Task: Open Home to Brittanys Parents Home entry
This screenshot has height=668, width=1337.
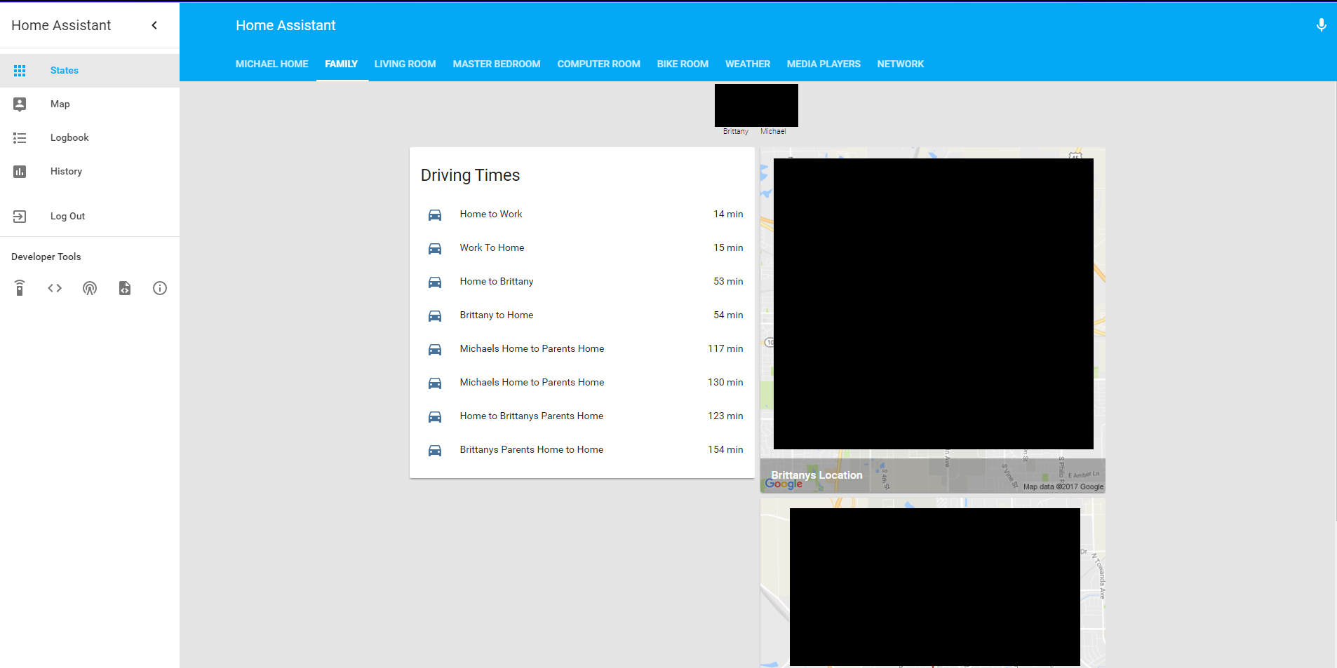Action: [582, 416]
